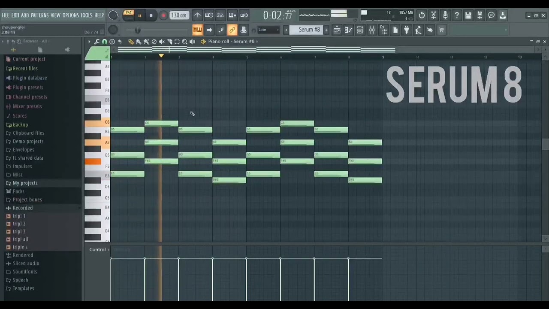Select the piano roll paint brush tool
The height and width of the screenshot is (309, 549).
pyautogui.click(x=139, y=42)
